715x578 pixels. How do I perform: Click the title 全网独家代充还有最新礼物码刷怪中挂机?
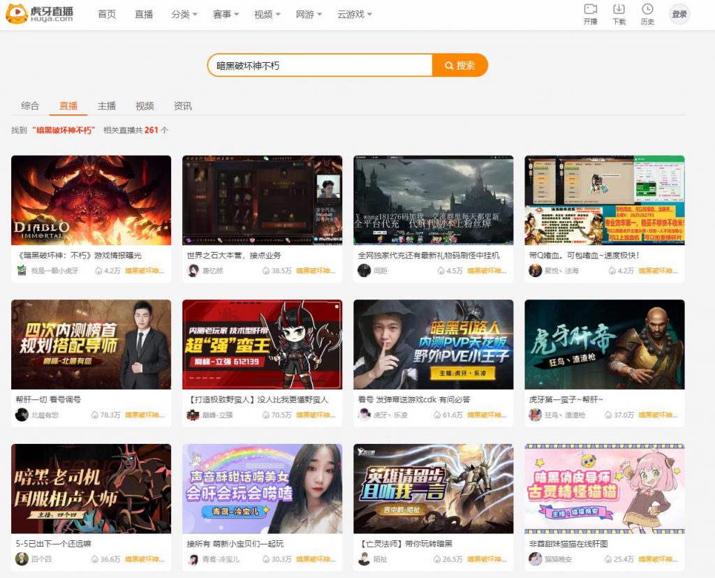click(x=429, y=255)
